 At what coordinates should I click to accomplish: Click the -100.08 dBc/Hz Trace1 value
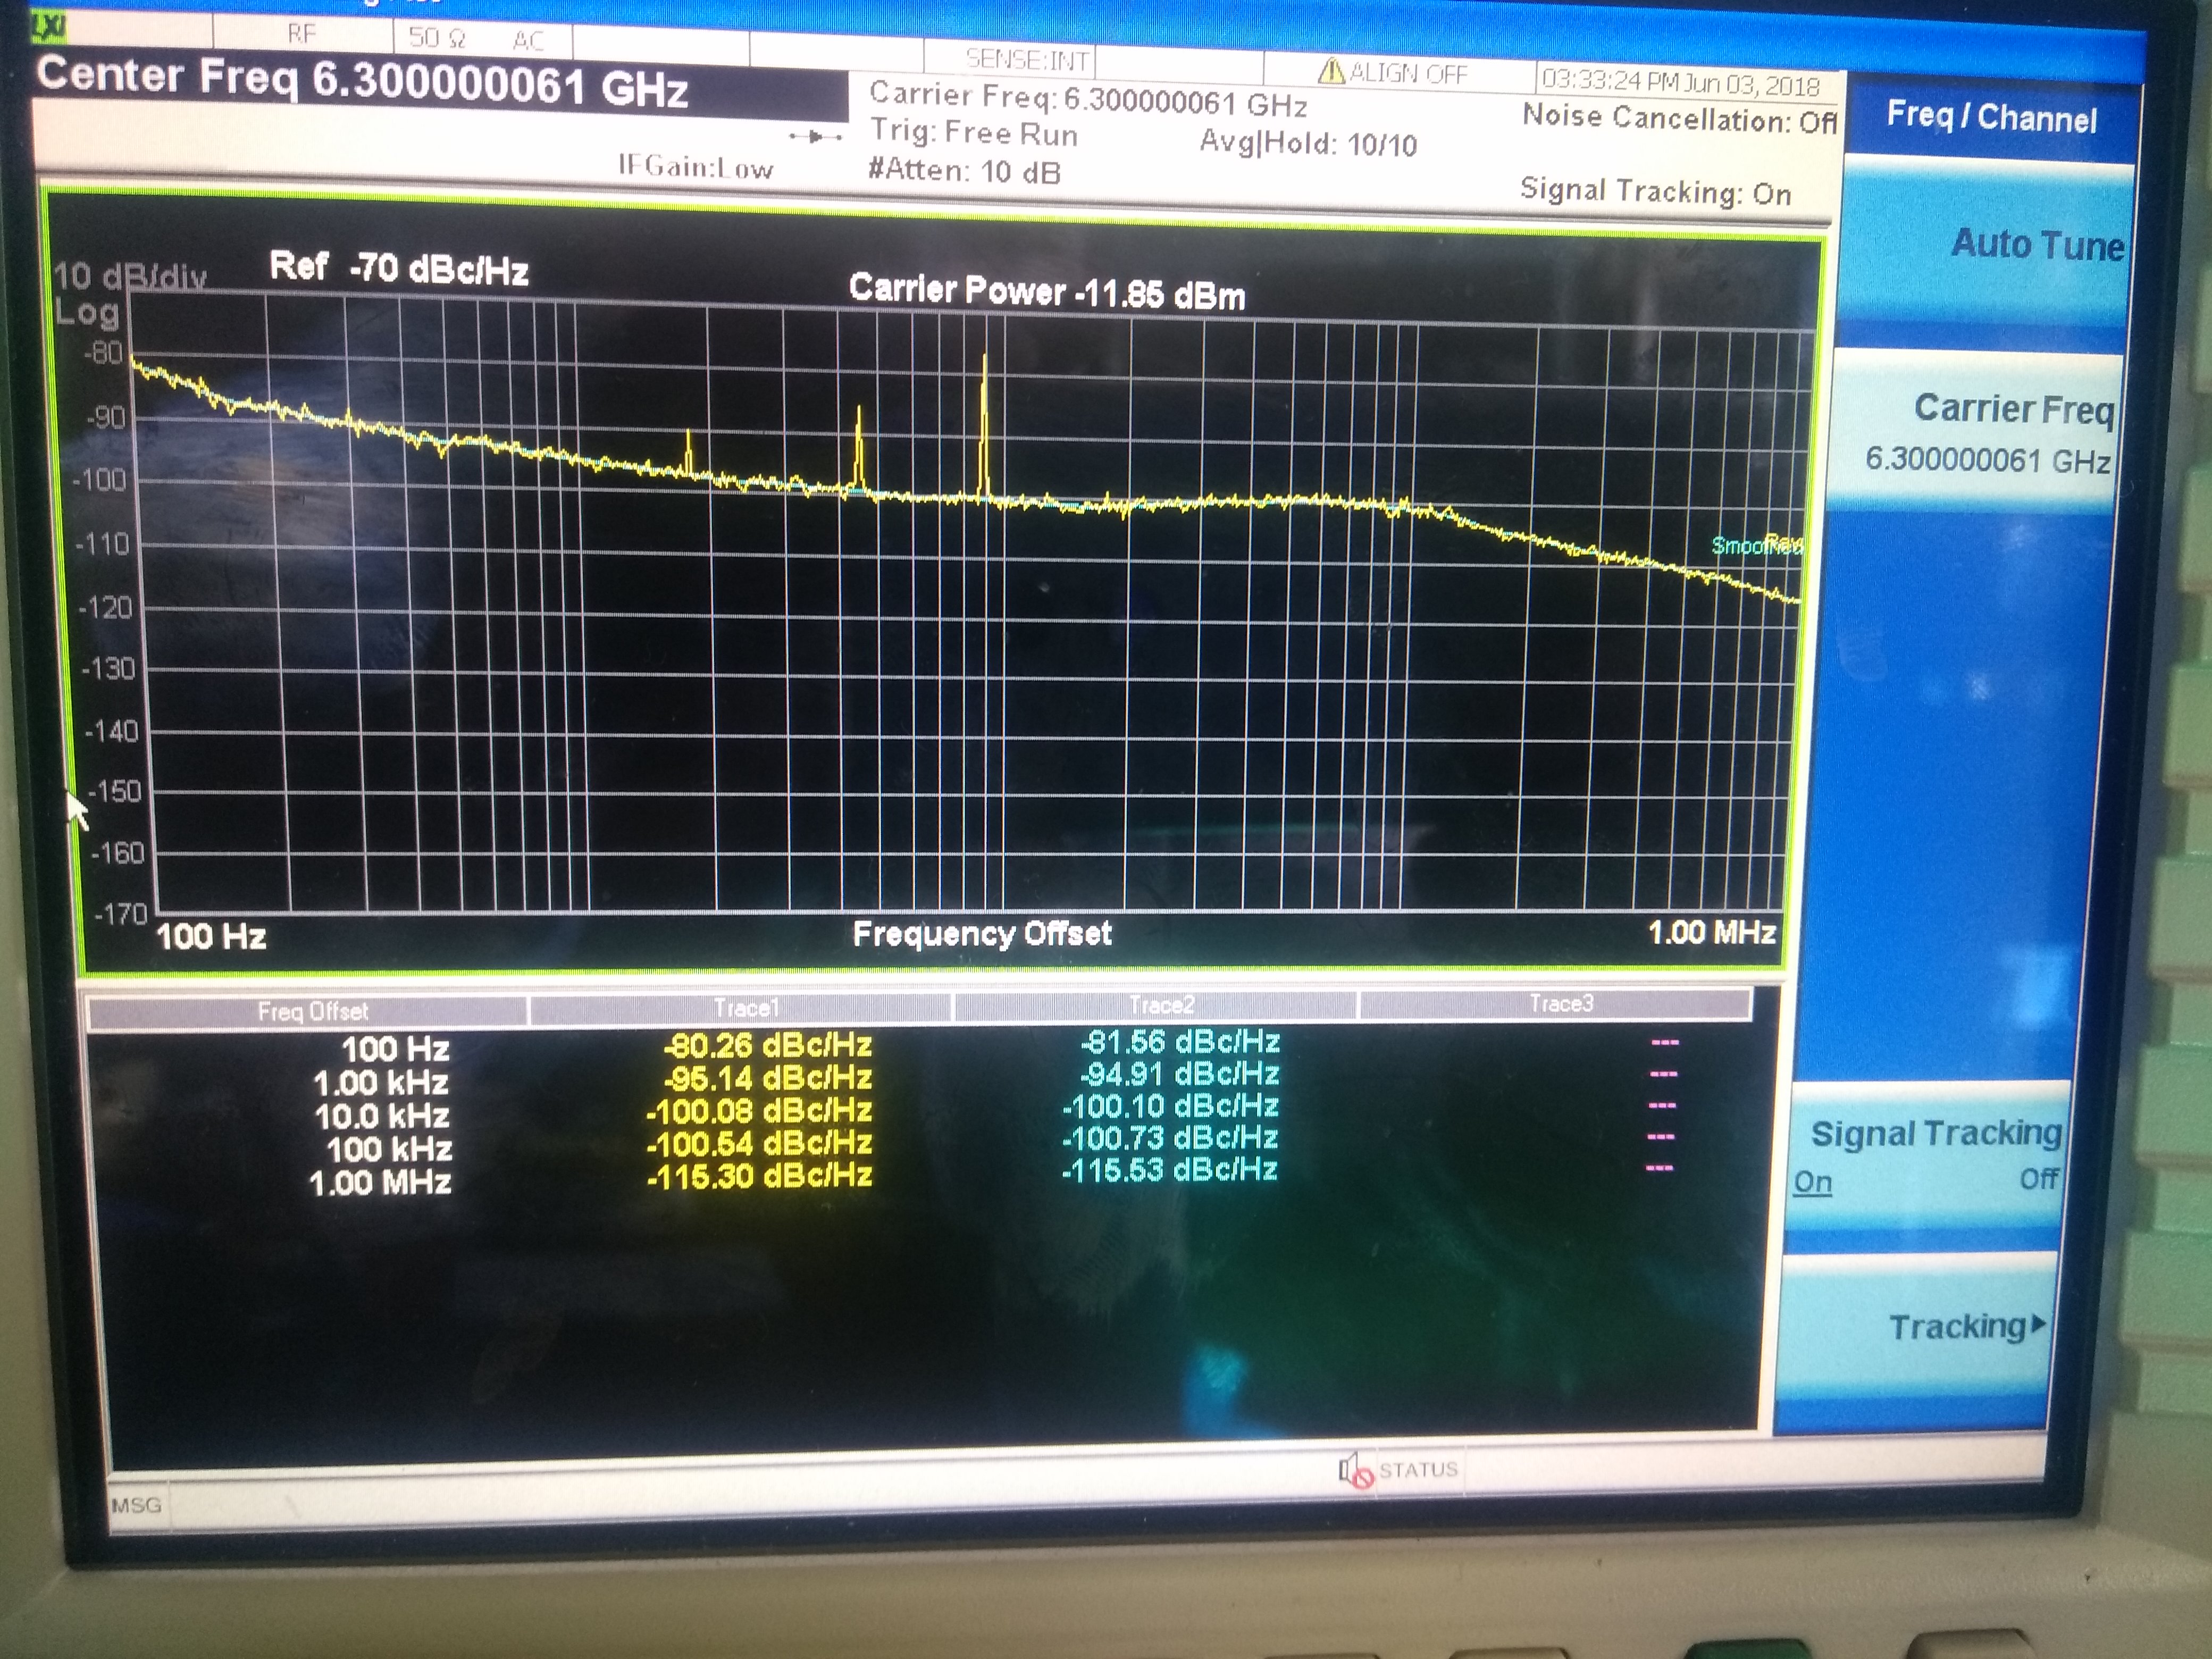coord(759,1110)
